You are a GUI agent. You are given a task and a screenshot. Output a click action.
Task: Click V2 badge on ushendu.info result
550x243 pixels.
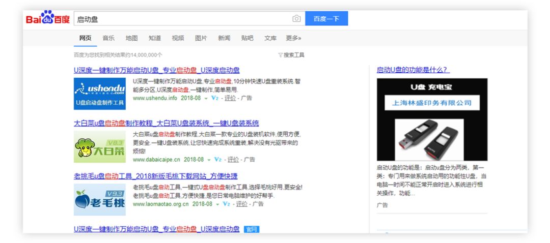(x=215, y=98)
